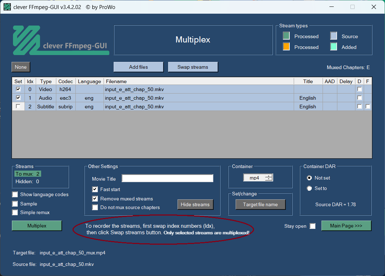Image resolution: width=385 pixels, height=276 pixels.
Task: Toggle D checkbox in the Subtitle row
Action: pos(359,106)
